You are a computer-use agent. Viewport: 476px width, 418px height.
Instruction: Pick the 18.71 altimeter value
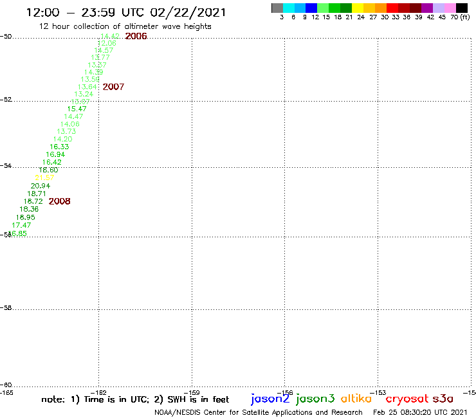click(x=37, y=194)
